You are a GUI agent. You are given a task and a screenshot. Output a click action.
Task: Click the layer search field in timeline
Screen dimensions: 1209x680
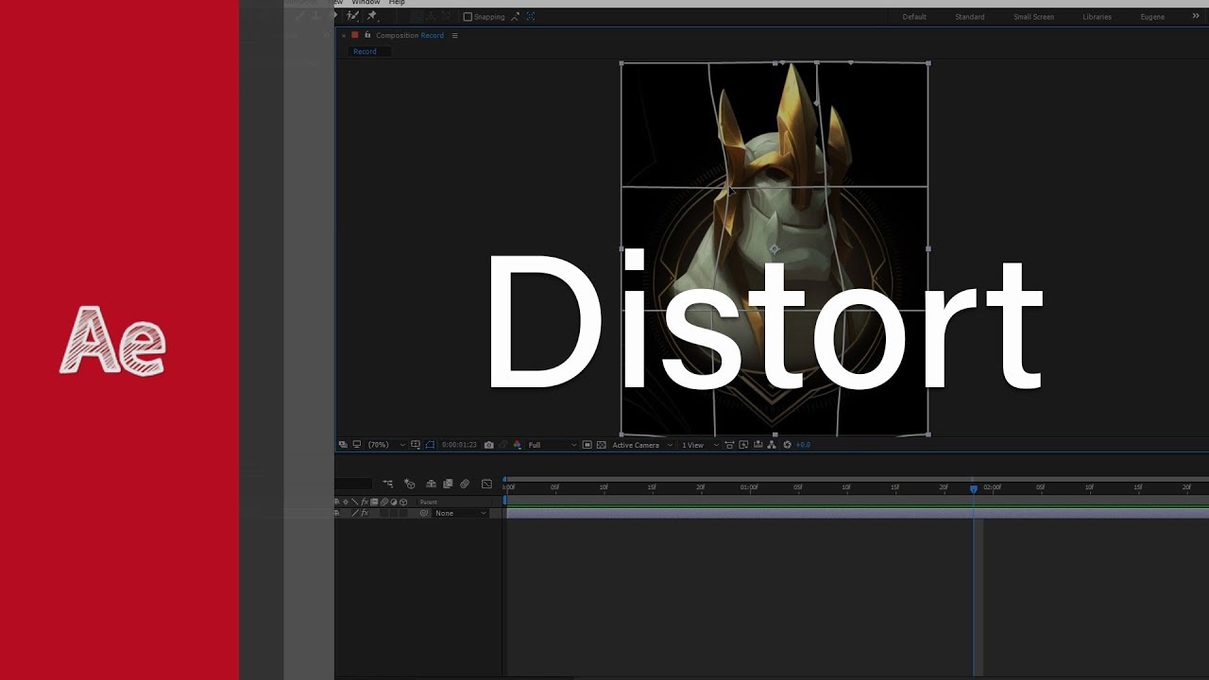[x=353, y=484]
